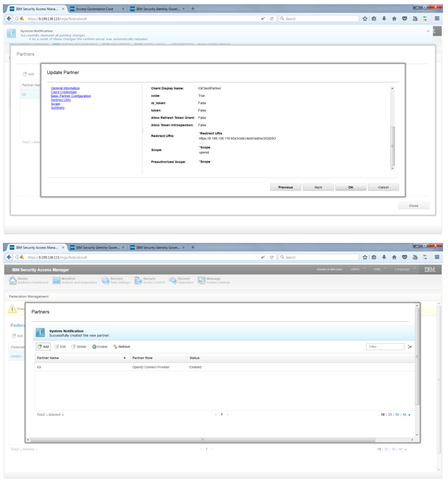Screen dimensions: 448x485
Task: Click back arrow in bottom browser window
Action: (9, 257)
